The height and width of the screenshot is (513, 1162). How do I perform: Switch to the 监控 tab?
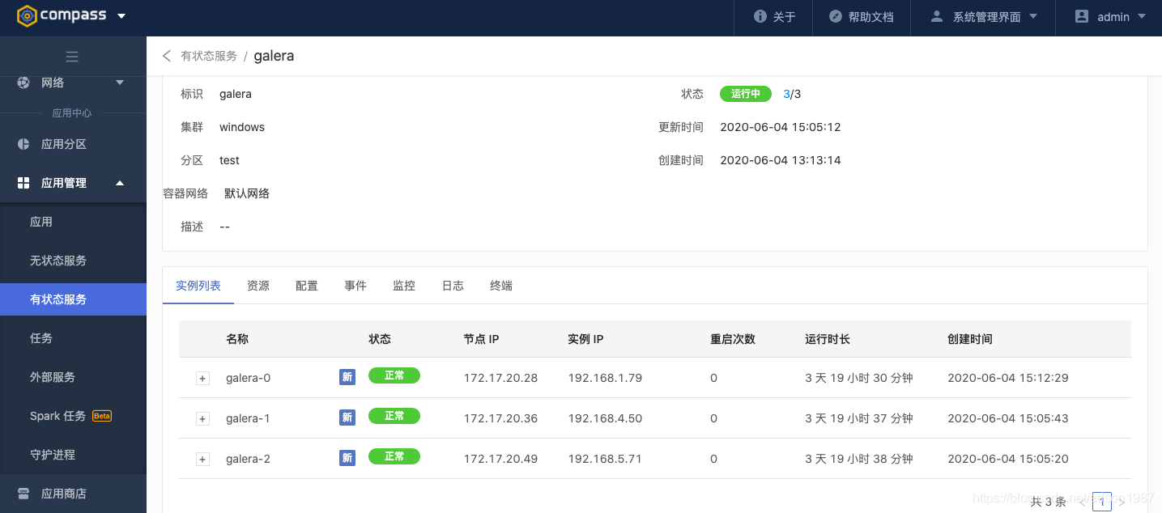tap(404, 286)
